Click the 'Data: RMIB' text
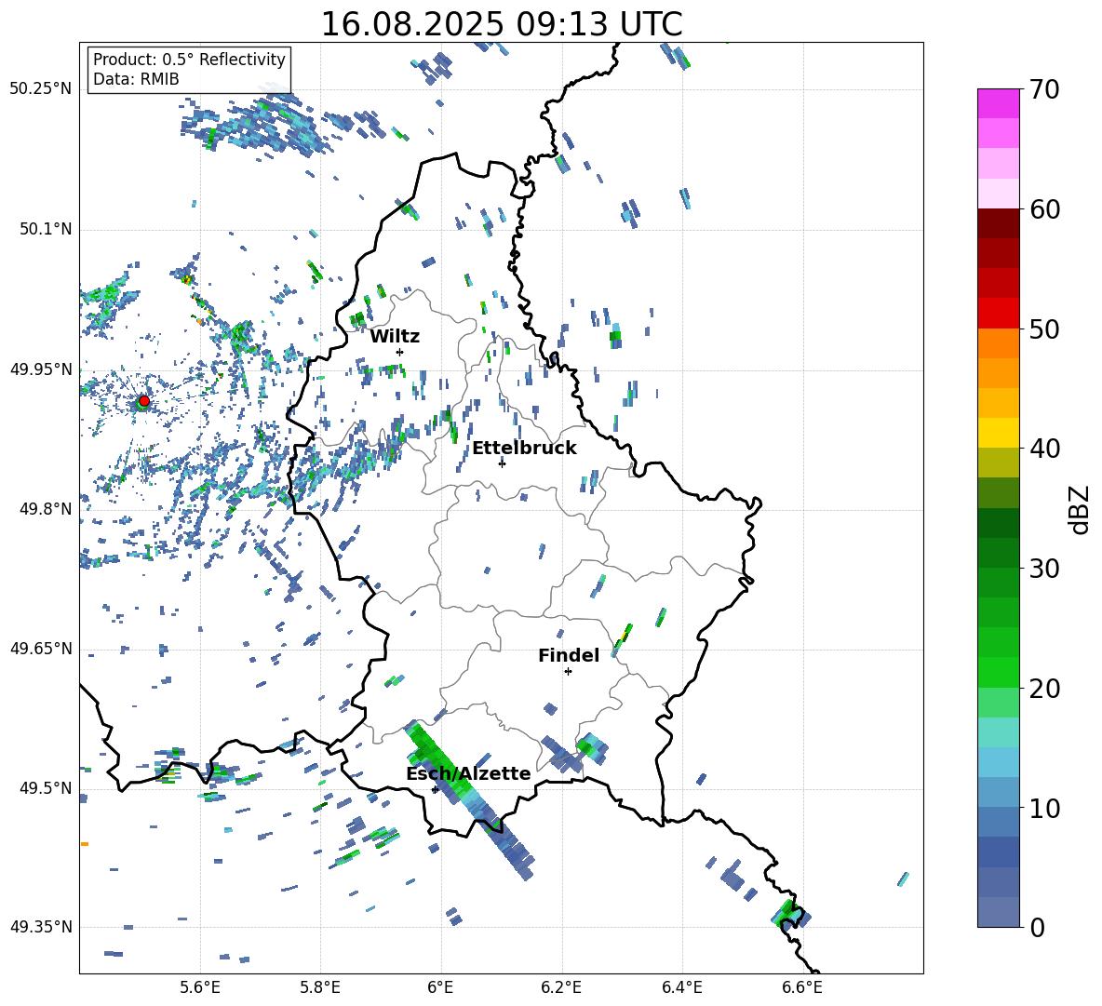 click(136, 79)
